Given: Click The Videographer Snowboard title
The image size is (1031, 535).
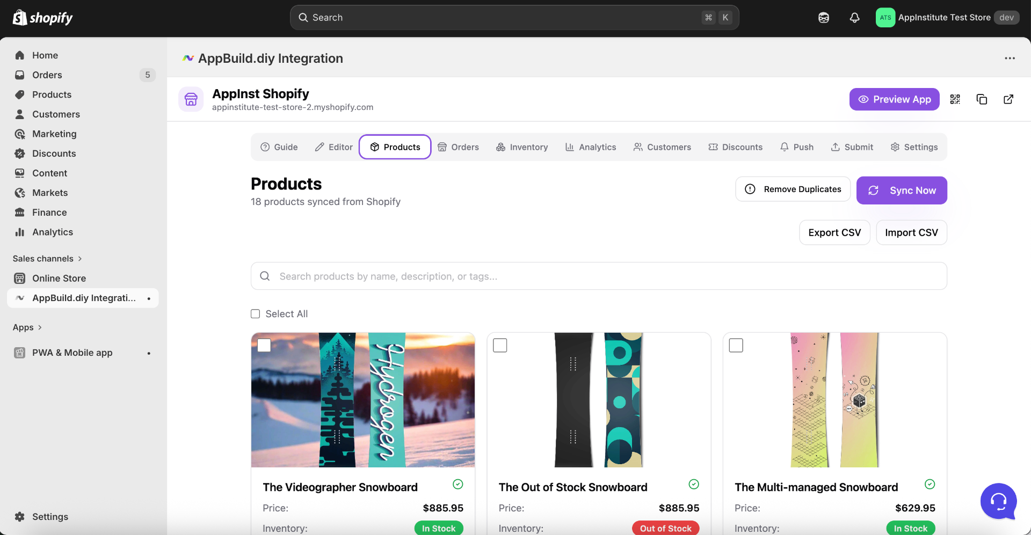Looking at the screenshot, I should pyautogui.click(x=340, y=487).
